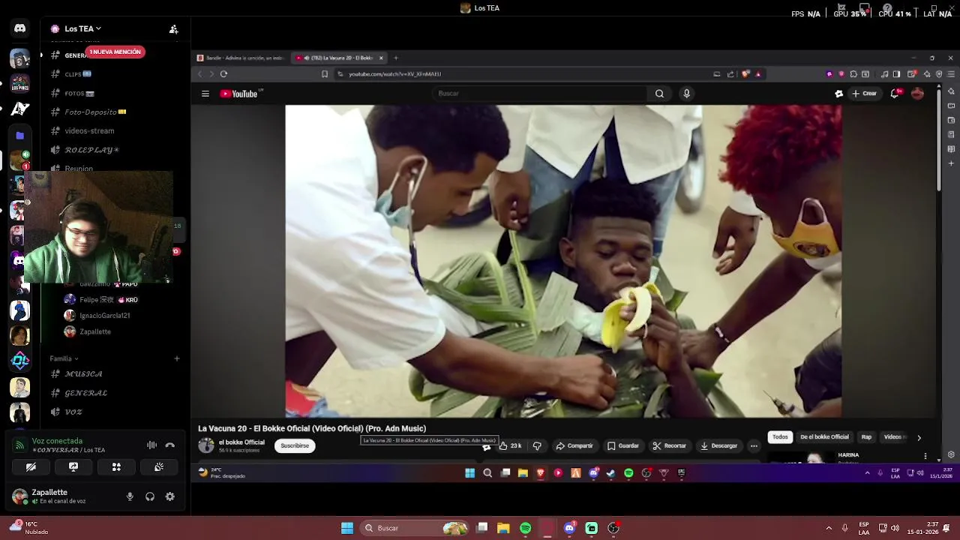The width and height of the screenshot is (960, 540).
Task: Open more video actions ellipsis menu
Action: (x=754, y=445)
